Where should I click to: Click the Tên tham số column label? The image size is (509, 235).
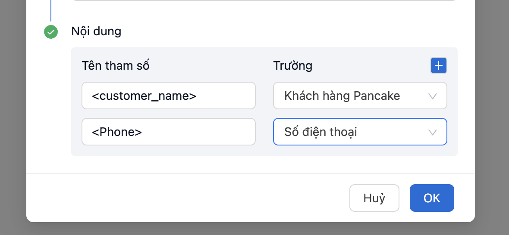(x=116, y=66)
